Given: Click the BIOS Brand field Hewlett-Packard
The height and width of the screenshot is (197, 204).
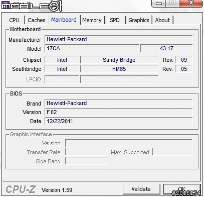Looking at the screenshot, I should pyautogui.click(x=119, y=103).
